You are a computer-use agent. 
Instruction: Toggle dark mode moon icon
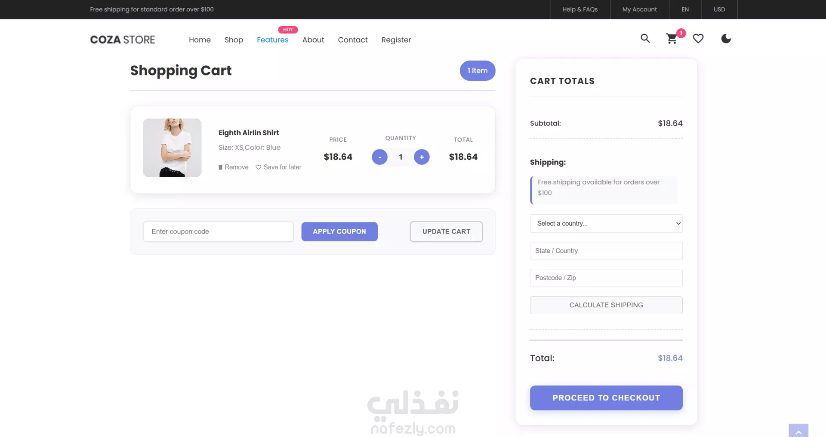(726, 39)
